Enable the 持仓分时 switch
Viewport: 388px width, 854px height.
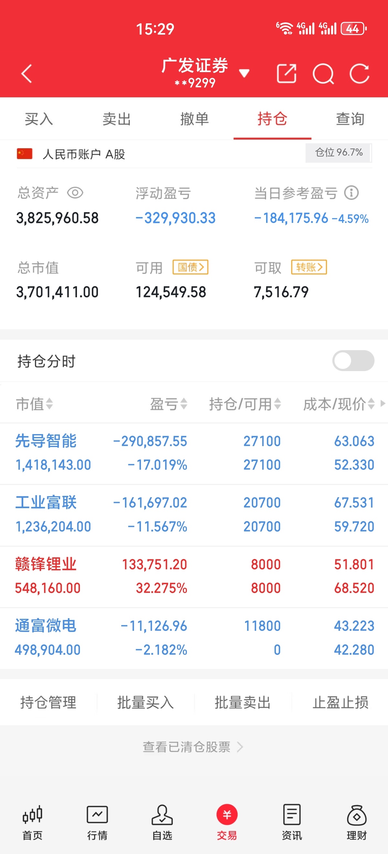(353, 361)
